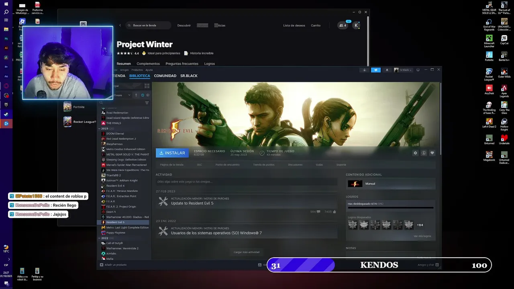Click Añadir un producto in Steam
The width and height of the screenshot is (514, 289).
click(x=113, y=265)
